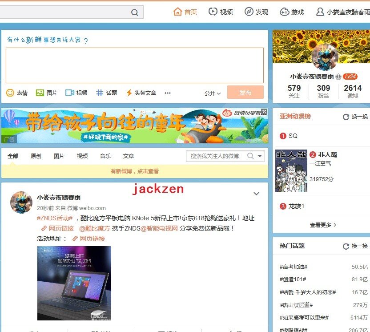Show more compose options ellipsis
Image resolution: width=370 pixels, height=332 pixels.
(168, 93)
